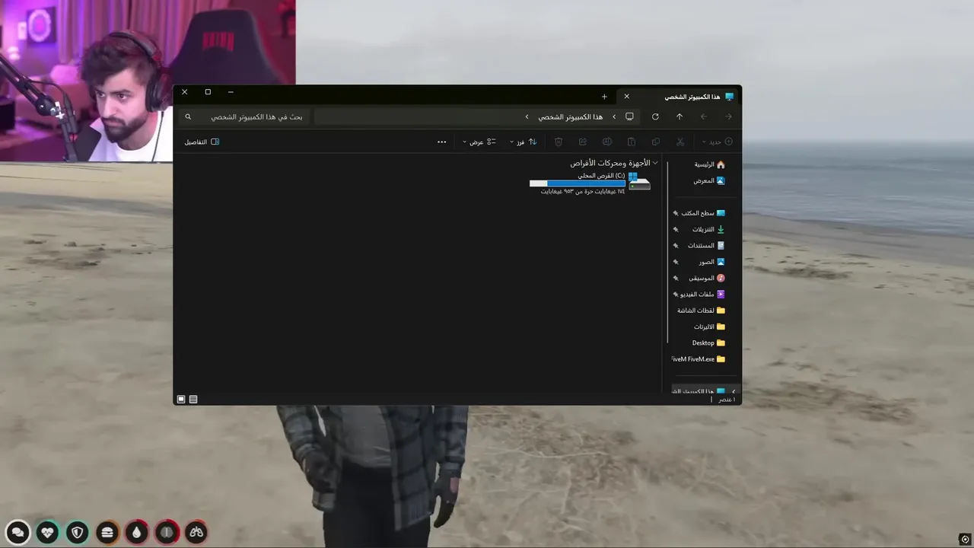This screenshot has width=974, height=548.
Task: Unpin الصور using its pin icon
Action: [675, 262]
